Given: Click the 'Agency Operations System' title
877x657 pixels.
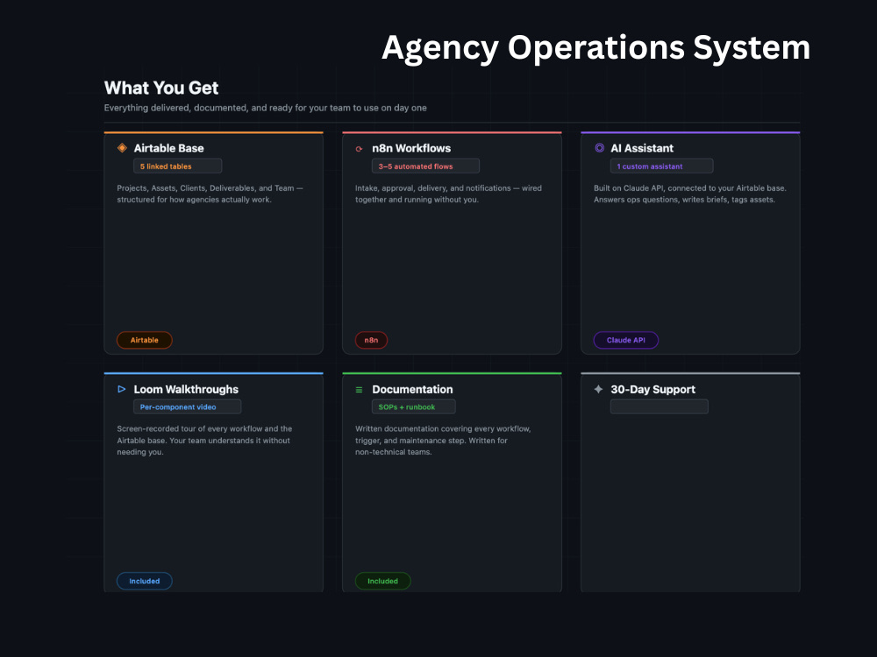Looking at the screenshot, I should (x=596, y=47).
